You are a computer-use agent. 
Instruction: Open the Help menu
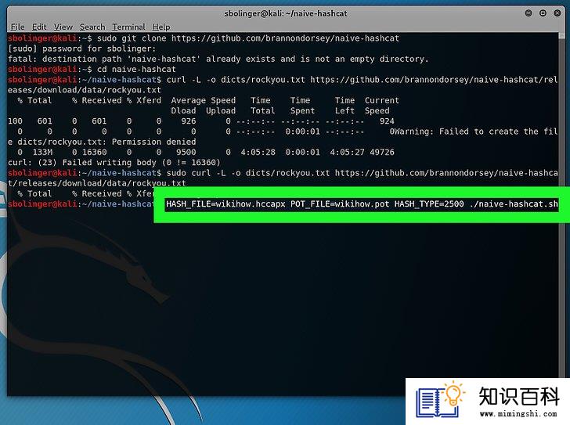[x=161, y=27]
